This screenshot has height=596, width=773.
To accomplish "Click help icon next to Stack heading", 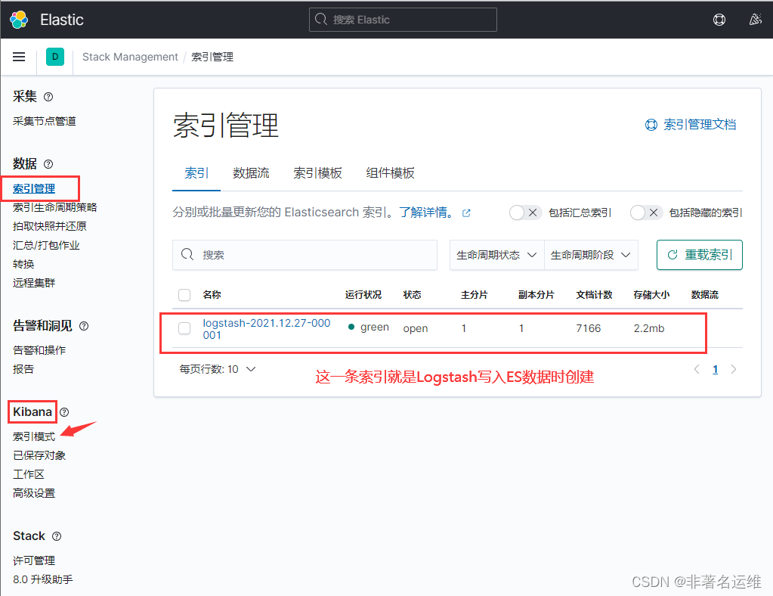I will tap(57, 536).
